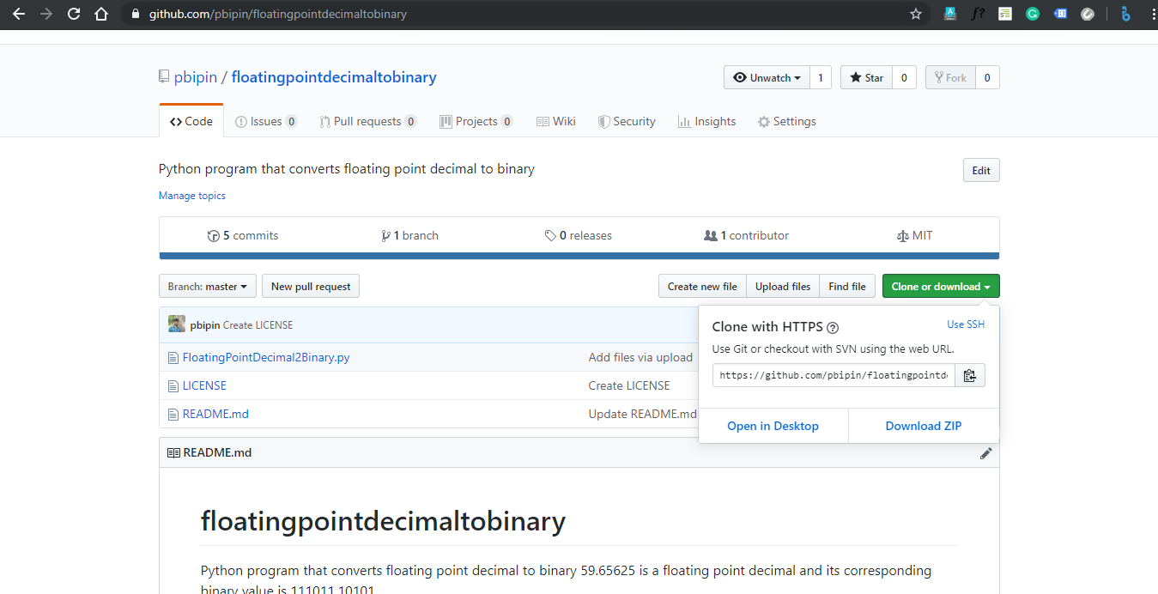1158x594 pixels.
Task: Star this repository
Action: coord(866,77)
